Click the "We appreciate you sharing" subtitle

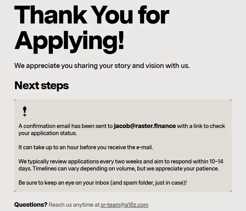pos(102,66)
